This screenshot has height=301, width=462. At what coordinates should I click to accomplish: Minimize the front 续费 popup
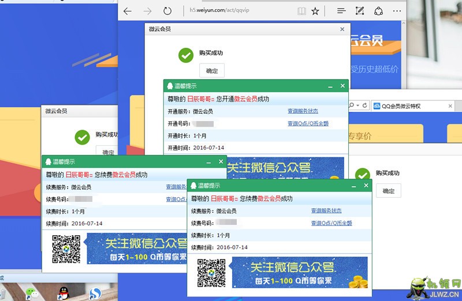(354, 186)
